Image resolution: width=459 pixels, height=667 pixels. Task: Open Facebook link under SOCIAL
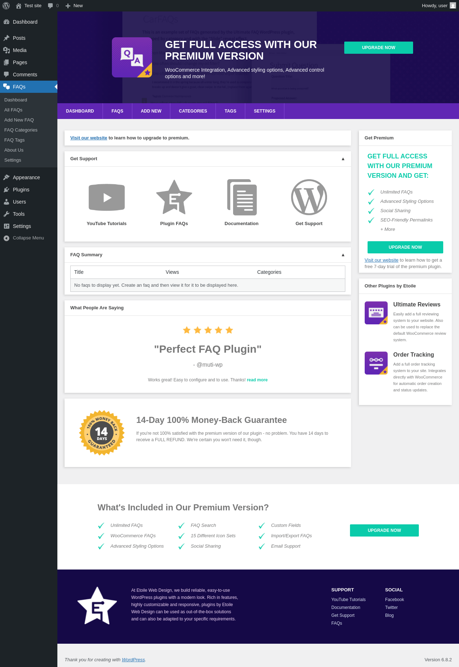[x=394, y=600]
